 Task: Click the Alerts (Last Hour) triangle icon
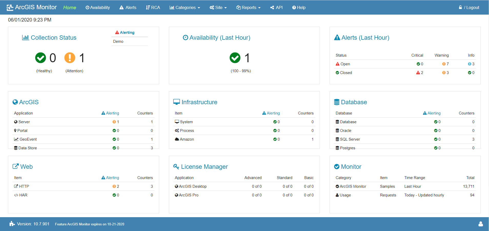337,38
